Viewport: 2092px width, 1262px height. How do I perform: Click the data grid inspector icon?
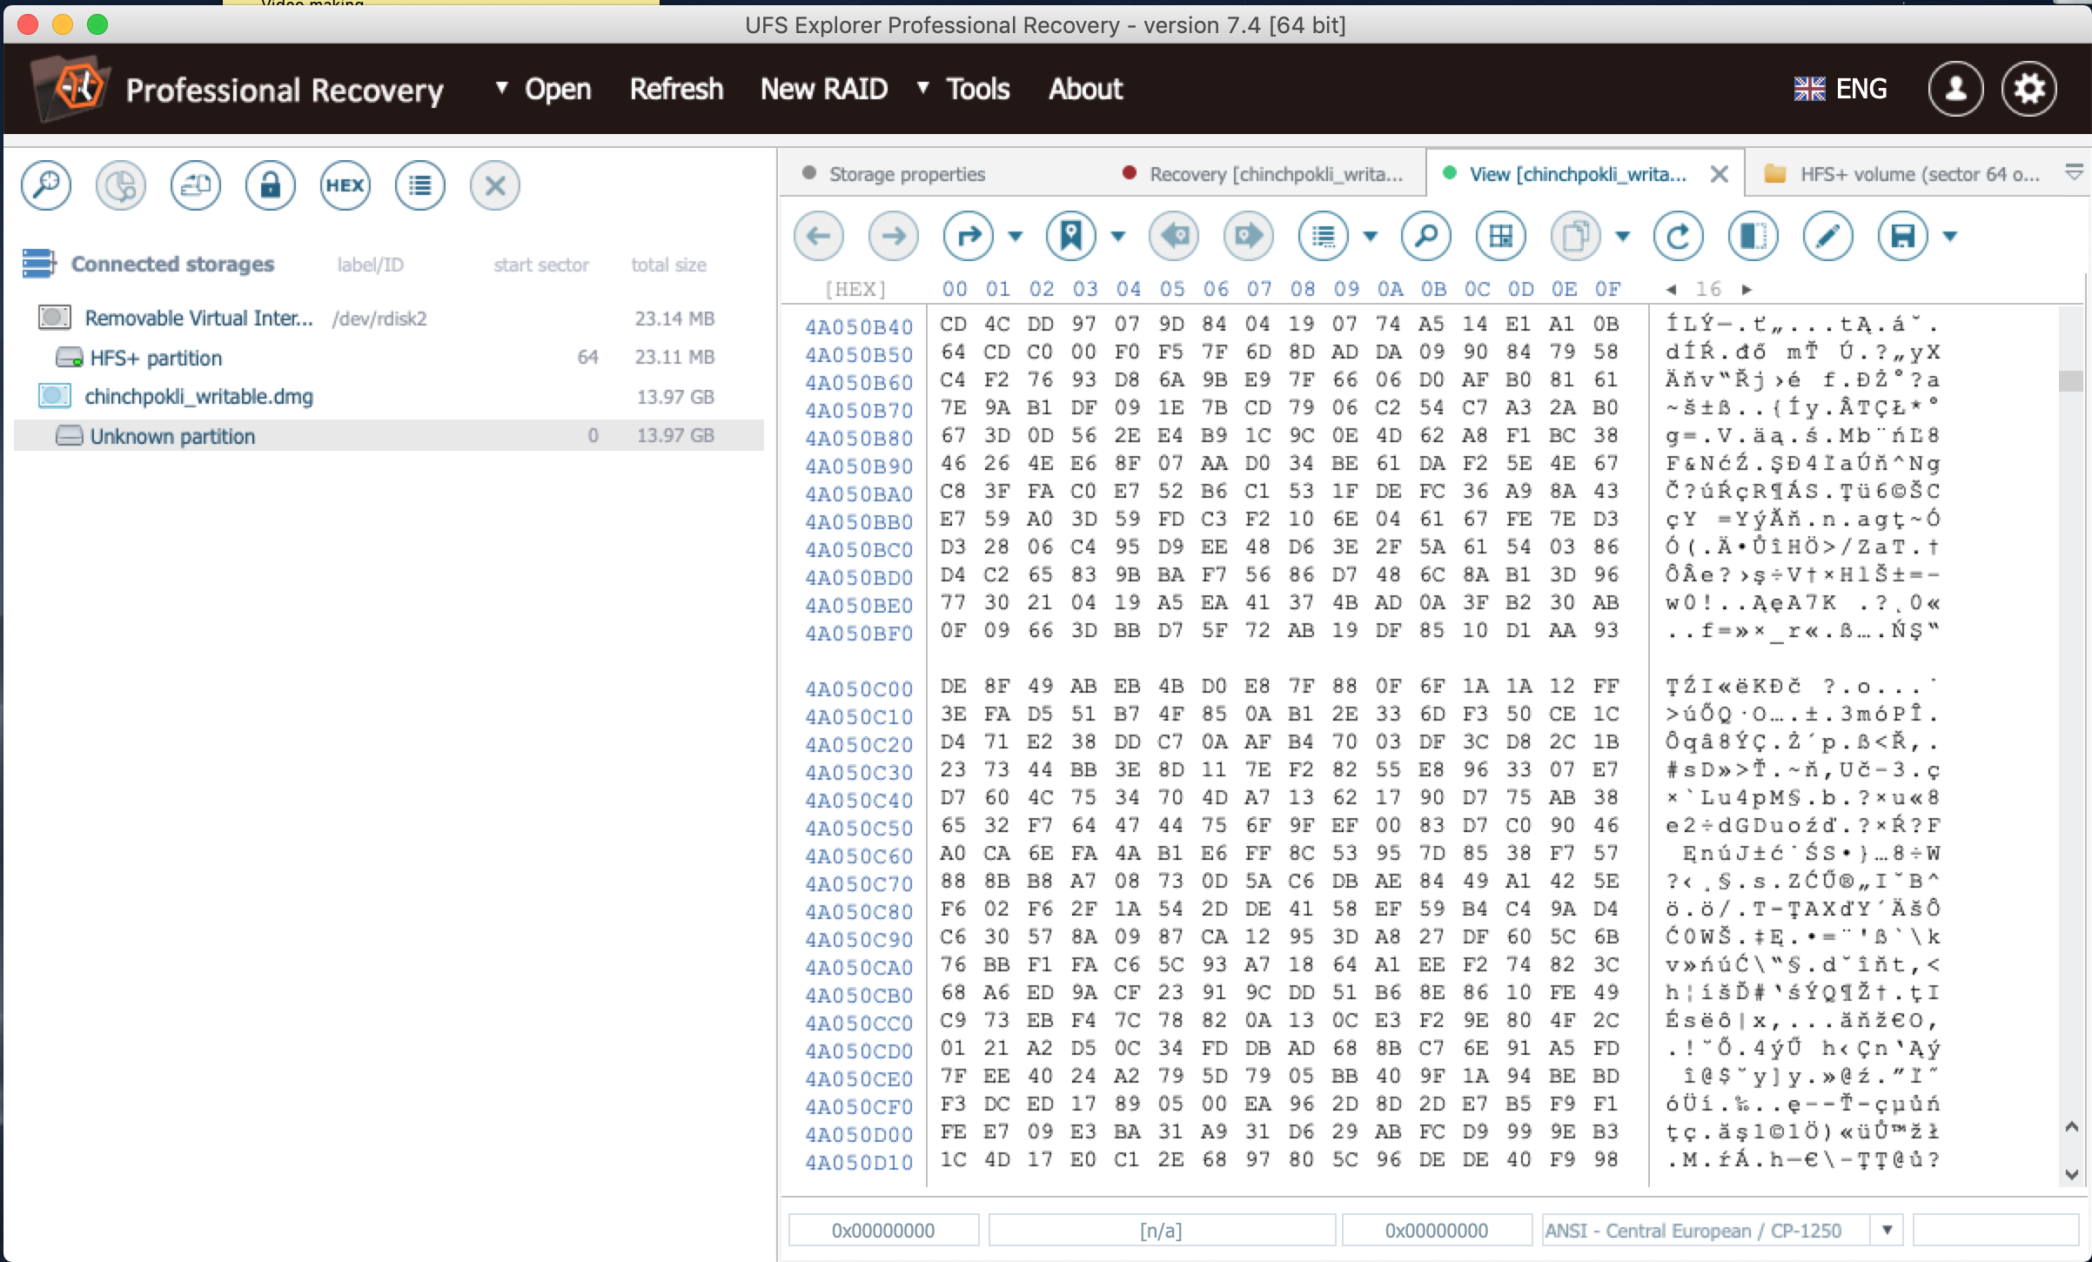pyautogui.click(x=1501, y=236)
